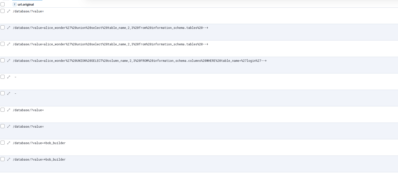Screen dimensions: 398x173
Task: Click the information_schema.columns query URL cell
Action: tap(140, 61)
